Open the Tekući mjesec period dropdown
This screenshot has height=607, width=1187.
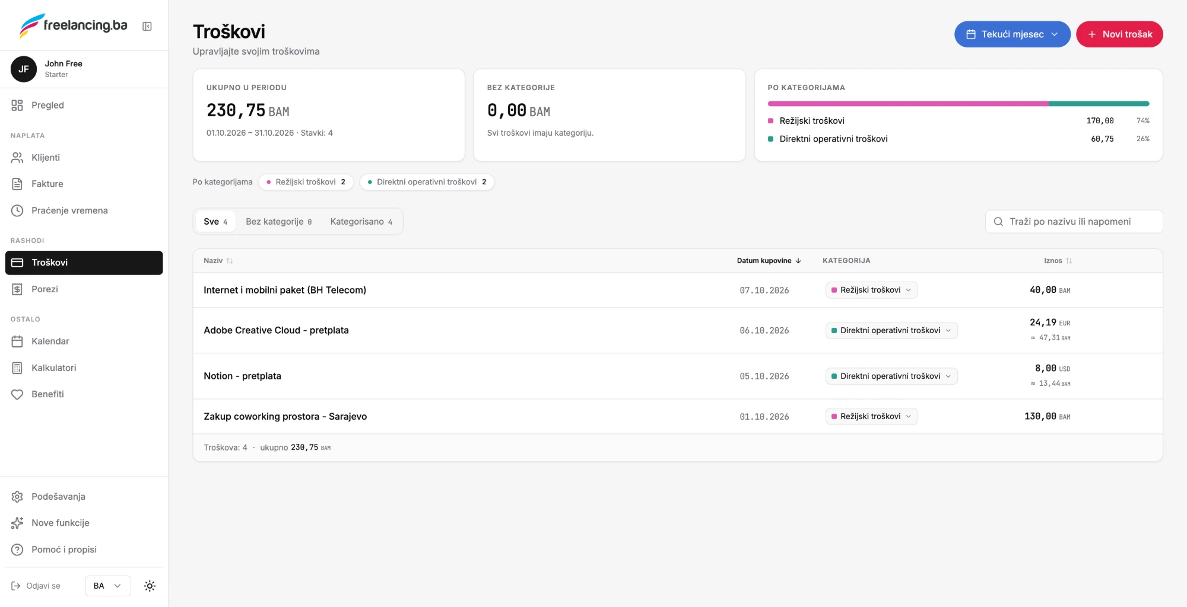point(1012,34)
